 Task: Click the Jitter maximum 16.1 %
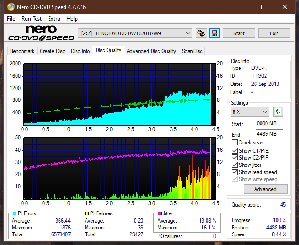point(209,228)
